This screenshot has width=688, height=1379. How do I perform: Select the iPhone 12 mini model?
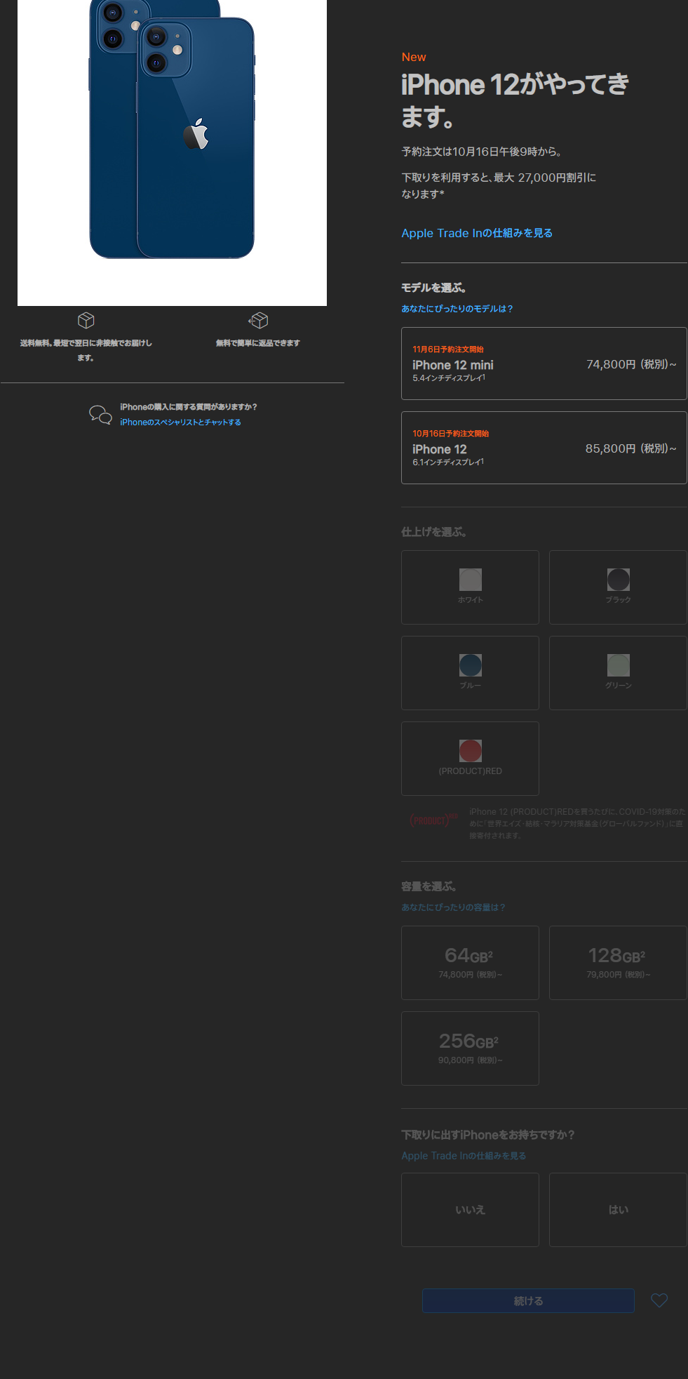[544, 364]
